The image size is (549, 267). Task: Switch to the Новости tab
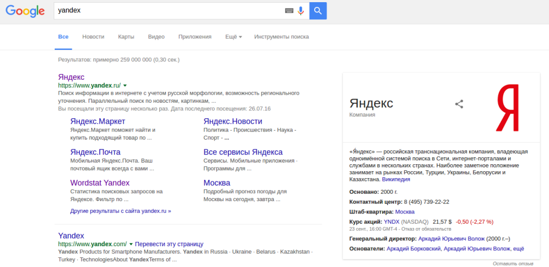tap(93, 37)
